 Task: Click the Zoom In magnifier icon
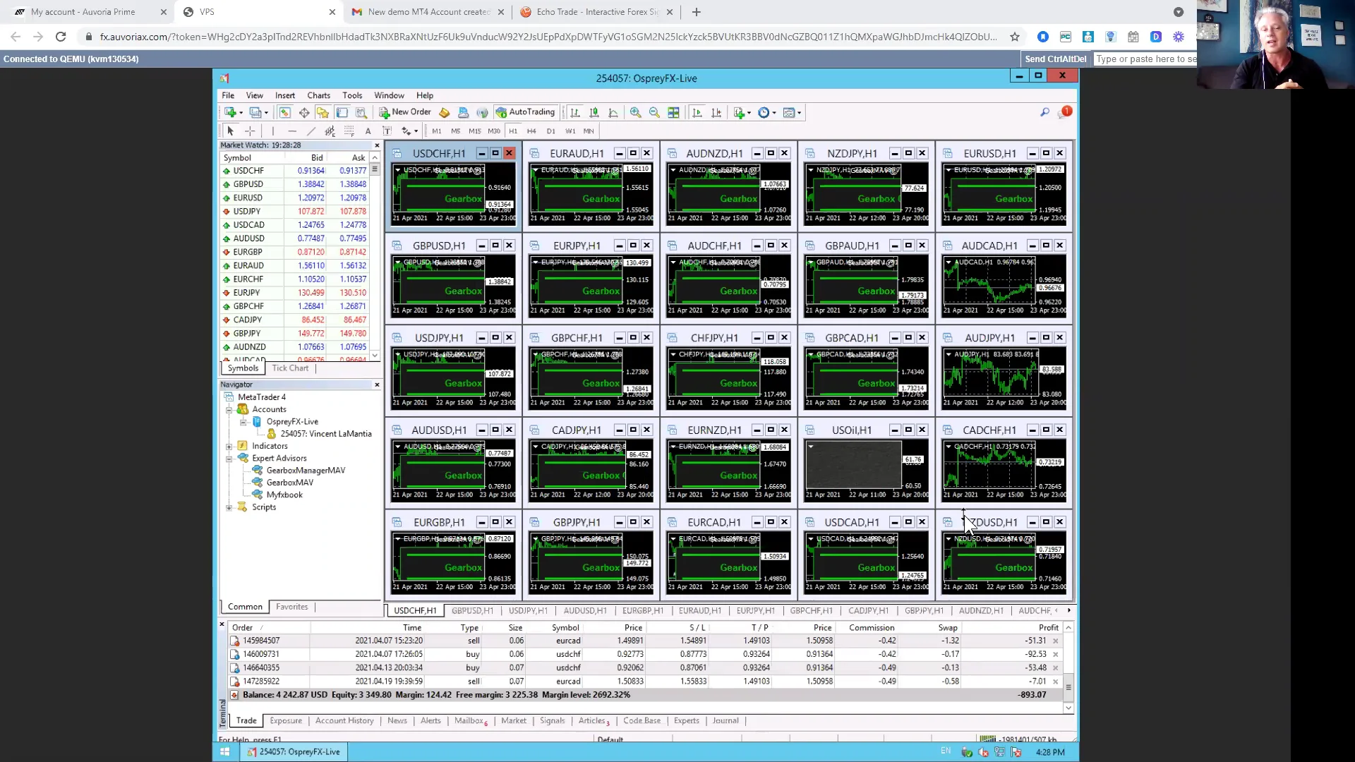point(635,112)
